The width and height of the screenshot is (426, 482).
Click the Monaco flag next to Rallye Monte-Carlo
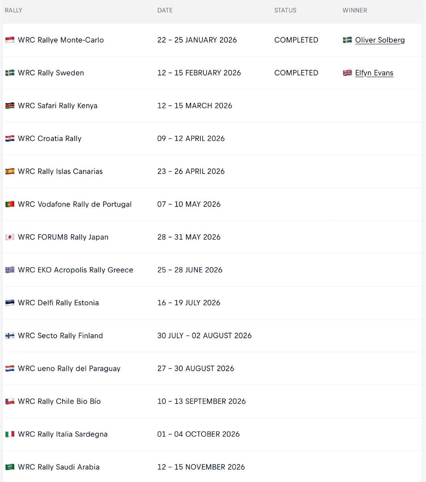(10, 40)
